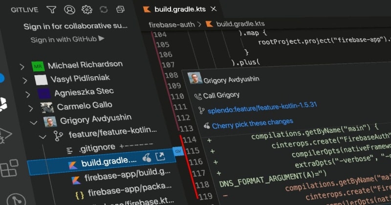
Task: Open GitLive settings gear
Action: pyautogui.click(x=87, y=9)
